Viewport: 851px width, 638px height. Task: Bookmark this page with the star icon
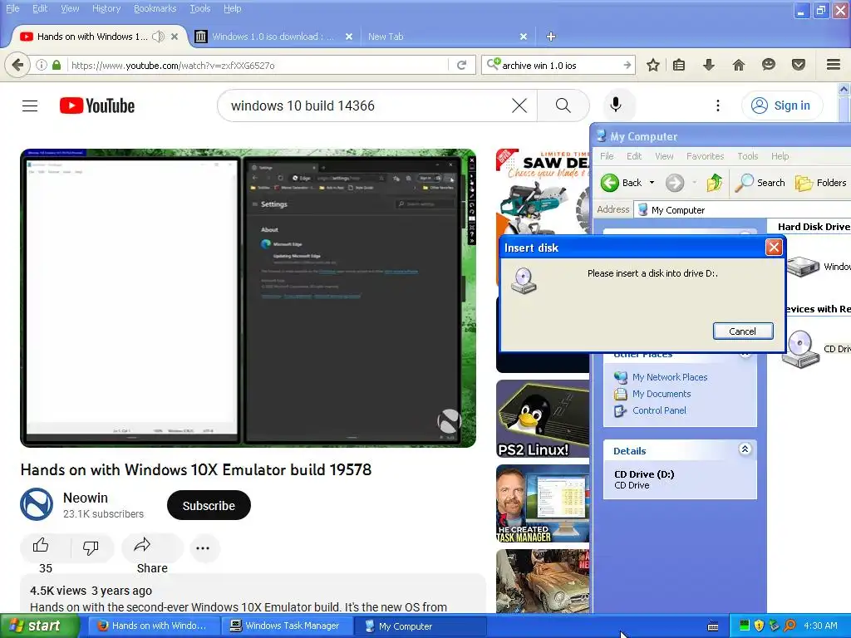(653, 65)
